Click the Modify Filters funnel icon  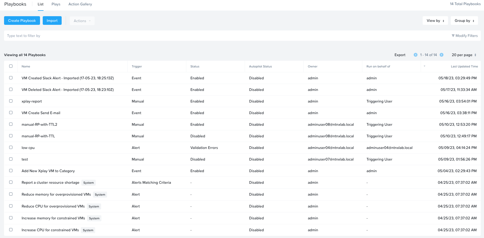coord(453,36)
